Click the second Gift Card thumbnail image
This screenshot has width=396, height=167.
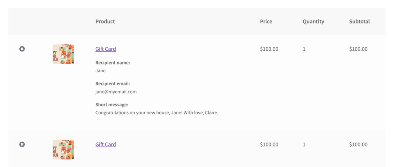point(63,150)
